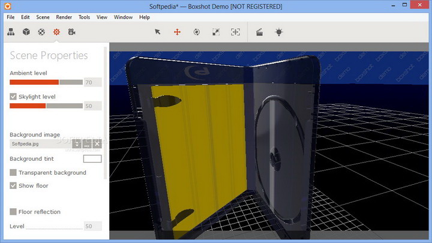Enable Transparent background checkbox
This screenshot has height=243, width=432.
pyautogui.click(x=14, y=173)
